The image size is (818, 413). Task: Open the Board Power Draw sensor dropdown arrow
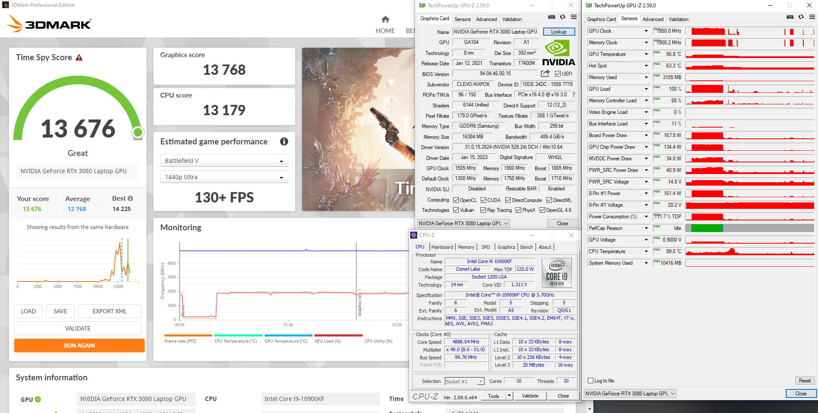click(646, 135)
